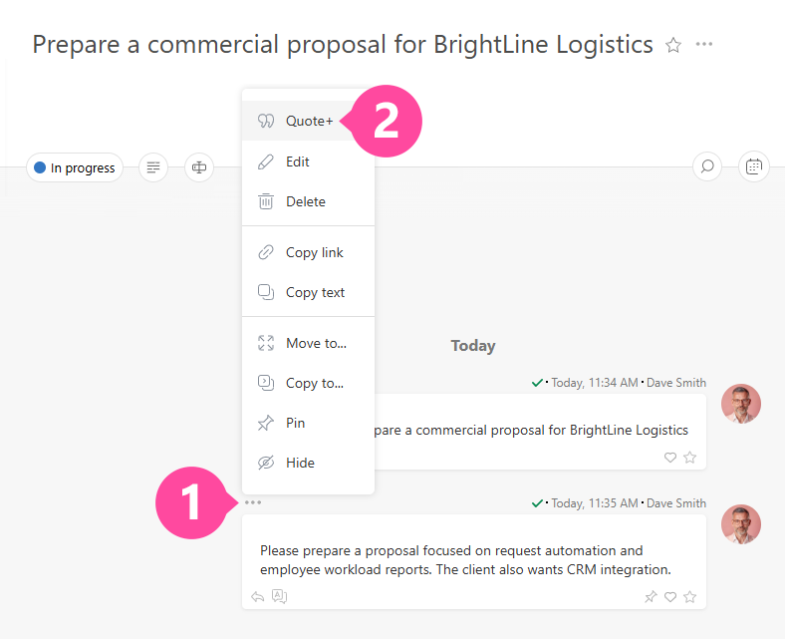Click the translate icon on second message
The width and height of the screenshot is (785, 639).
tap(280, 597)
